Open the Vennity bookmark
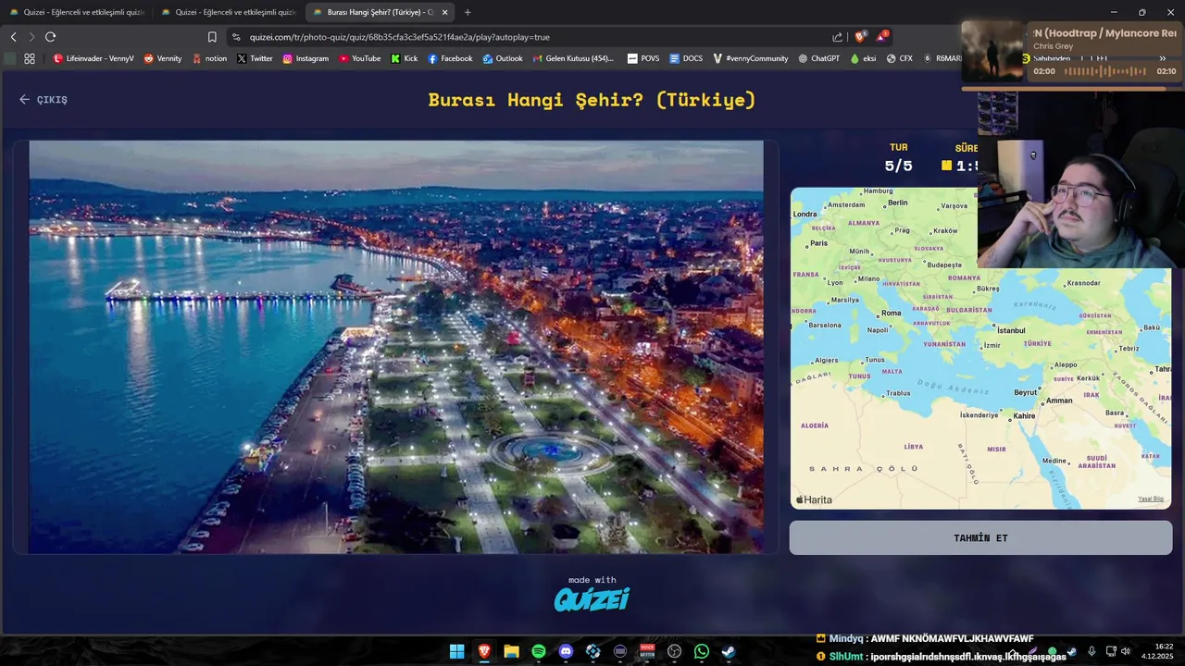 [x=163, y=58]
